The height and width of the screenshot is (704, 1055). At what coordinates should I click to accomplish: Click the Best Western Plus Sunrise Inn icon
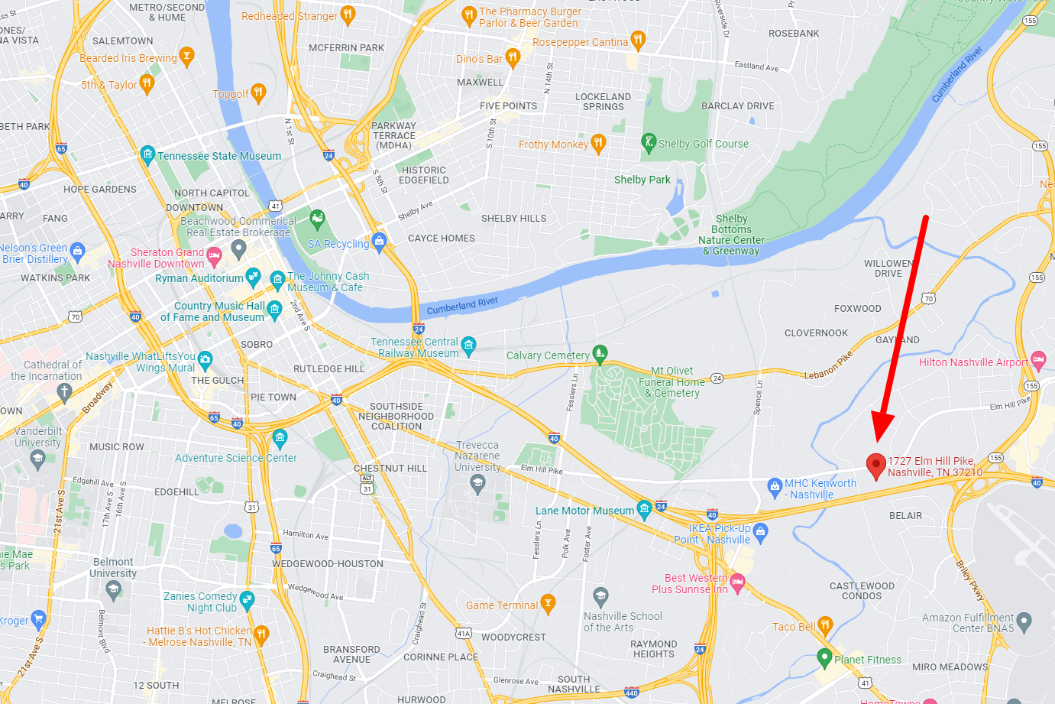[x=737, y=583]
